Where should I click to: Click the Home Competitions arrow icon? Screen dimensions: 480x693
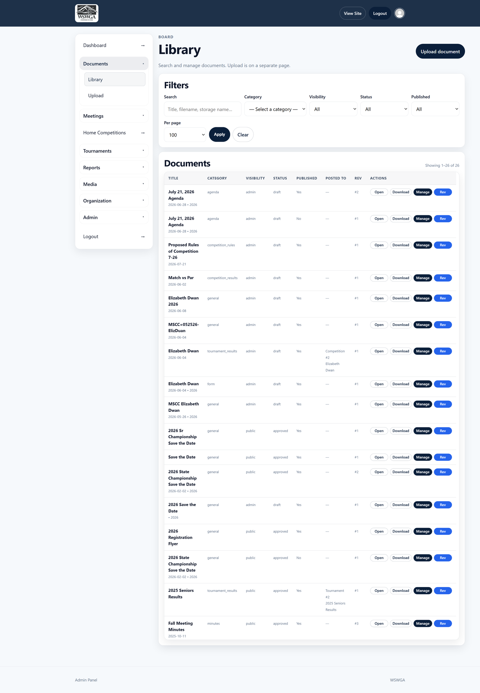[143, 133]
